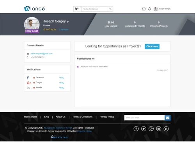Image resolution: width=195 pixels, height=146 pixels.
Task: Click the Google+ icon under Verifications
Action: (29, 83)
